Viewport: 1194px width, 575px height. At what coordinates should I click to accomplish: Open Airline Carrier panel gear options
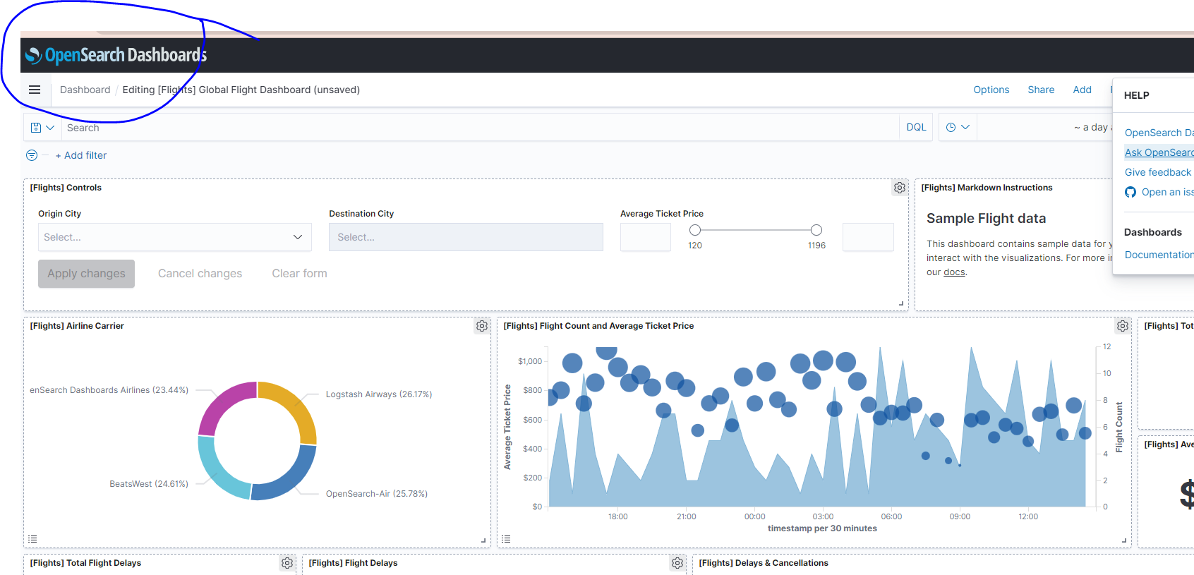(482, 326)
